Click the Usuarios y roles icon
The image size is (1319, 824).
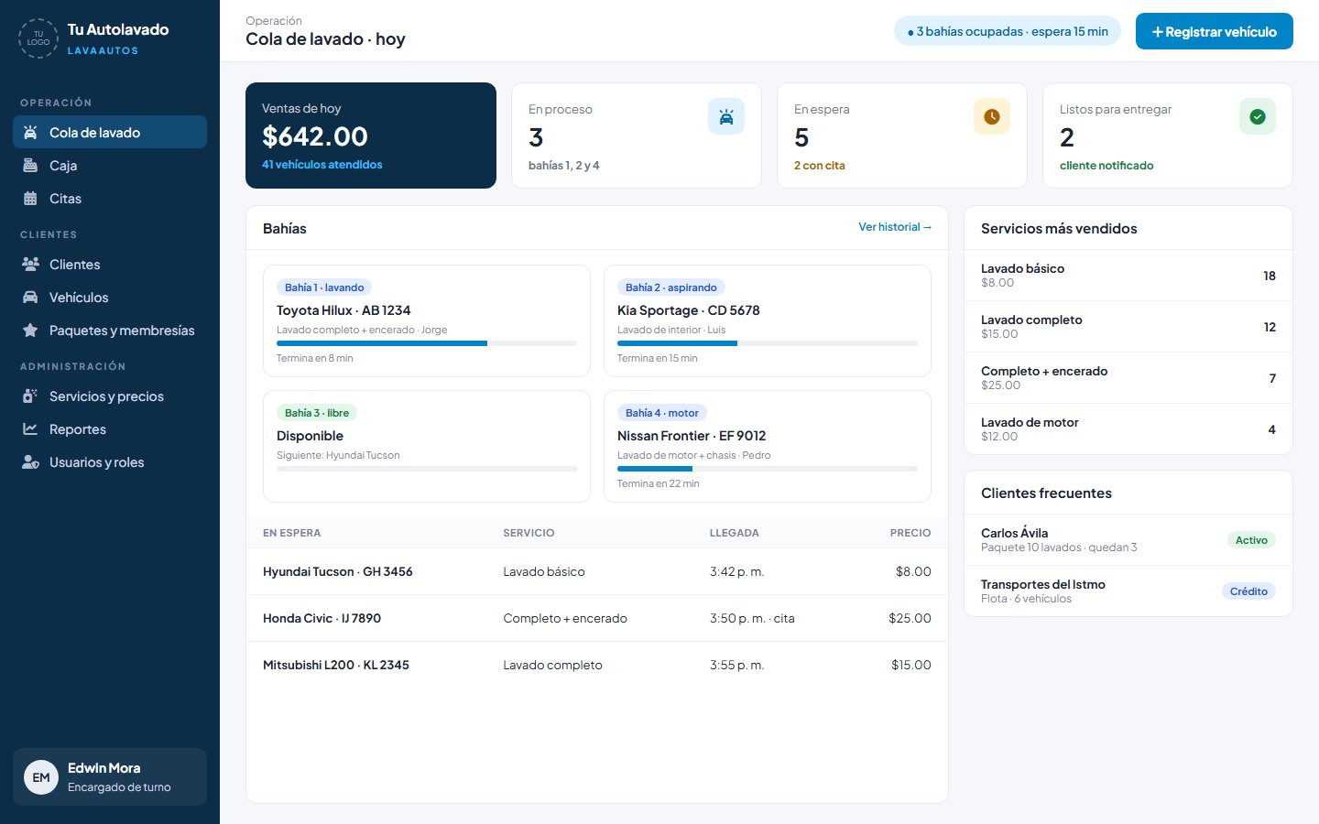tap(30, 461)
